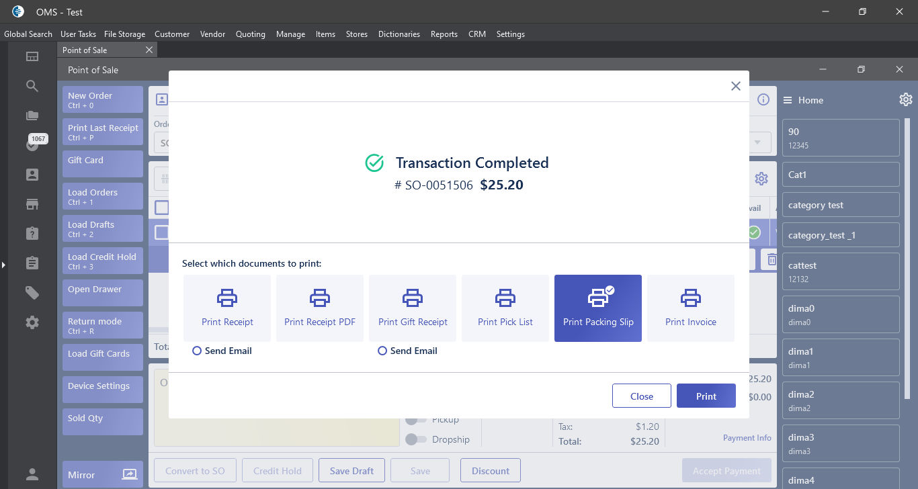Open the File Storage menu

[x=124, y=34]
